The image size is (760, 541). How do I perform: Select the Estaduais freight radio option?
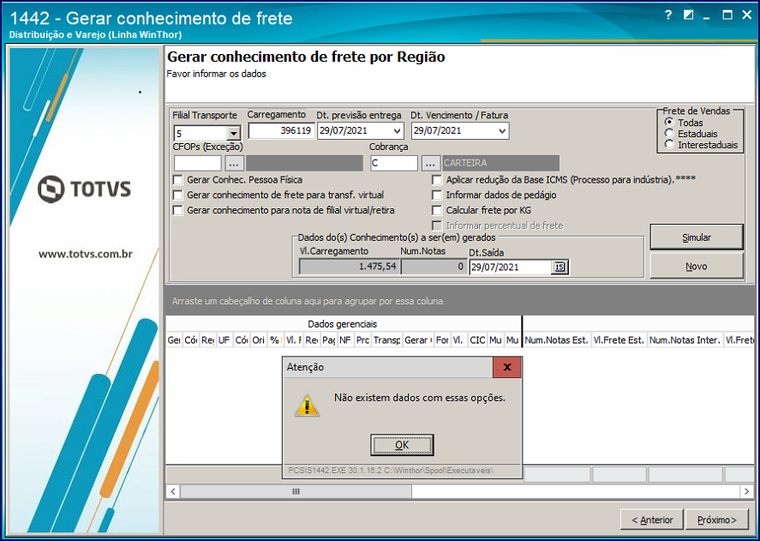669,134
